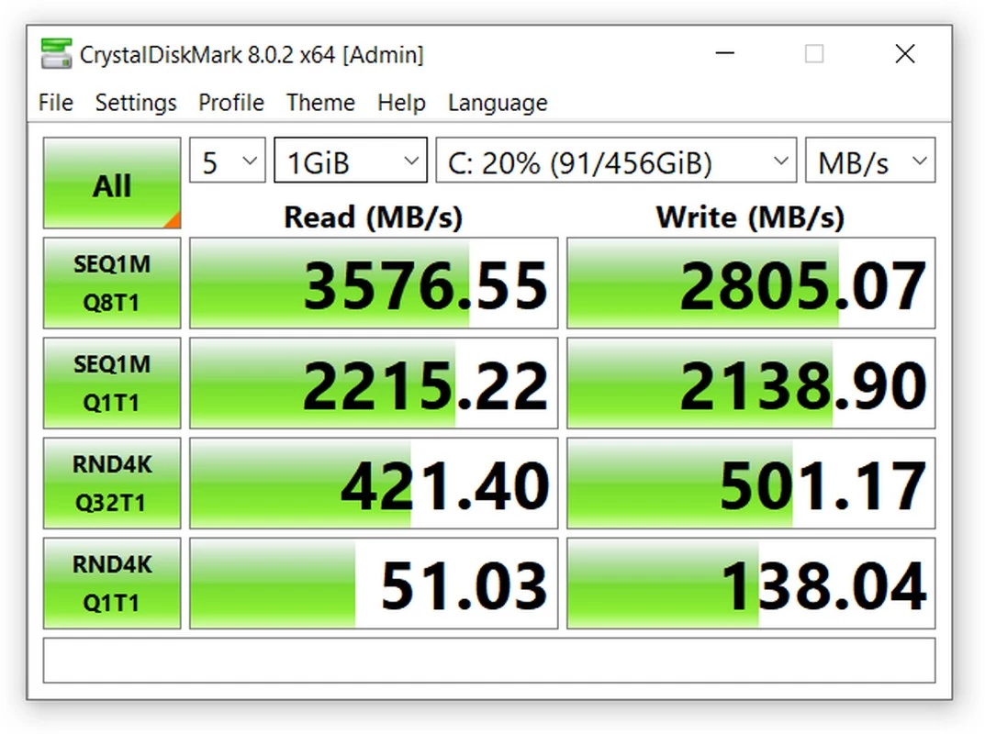Click the CrystalDiskMark app icon in title bar
This screenshot has width=985, height=734.
pyautogui.click(x=56, y=54)
